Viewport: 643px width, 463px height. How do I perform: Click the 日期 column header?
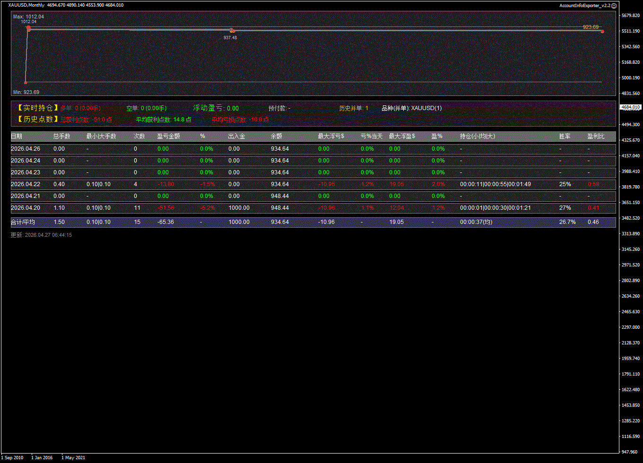(17, 136)
